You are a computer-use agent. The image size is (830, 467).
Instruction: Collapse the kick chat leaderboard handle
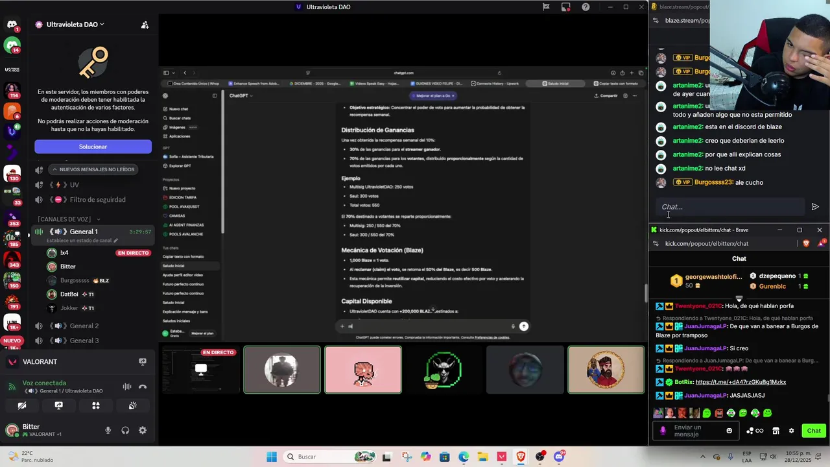(x=739, y=299)
